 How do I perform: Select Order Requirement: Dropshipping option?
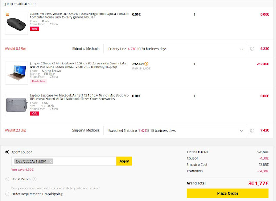(7, 193)
